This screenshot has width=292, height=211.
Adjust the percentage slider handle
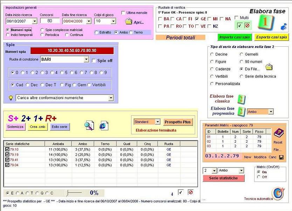coord(68,193)
